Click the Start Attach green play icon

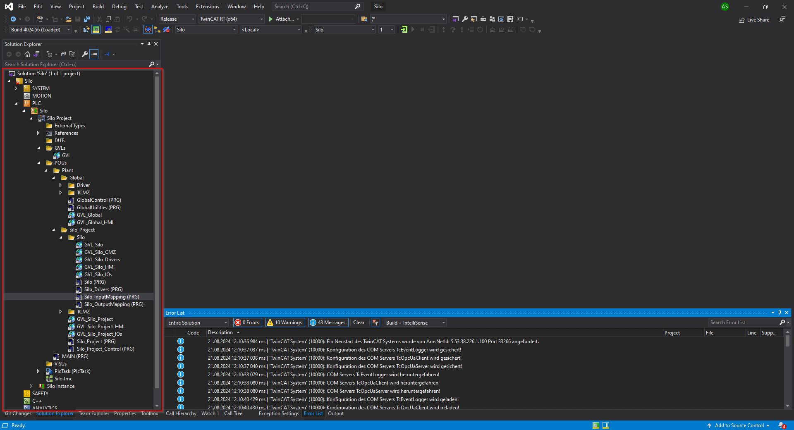click(271, 19)
